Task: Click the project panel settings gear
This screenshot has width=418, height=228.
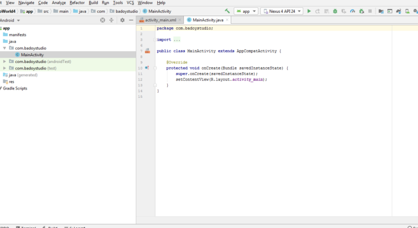Action: 122,20
